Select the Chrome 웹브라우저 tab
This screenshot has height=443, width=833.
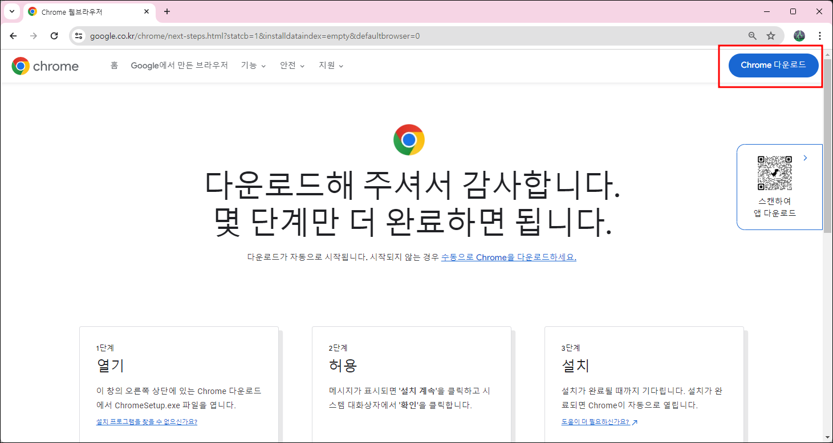89,12
